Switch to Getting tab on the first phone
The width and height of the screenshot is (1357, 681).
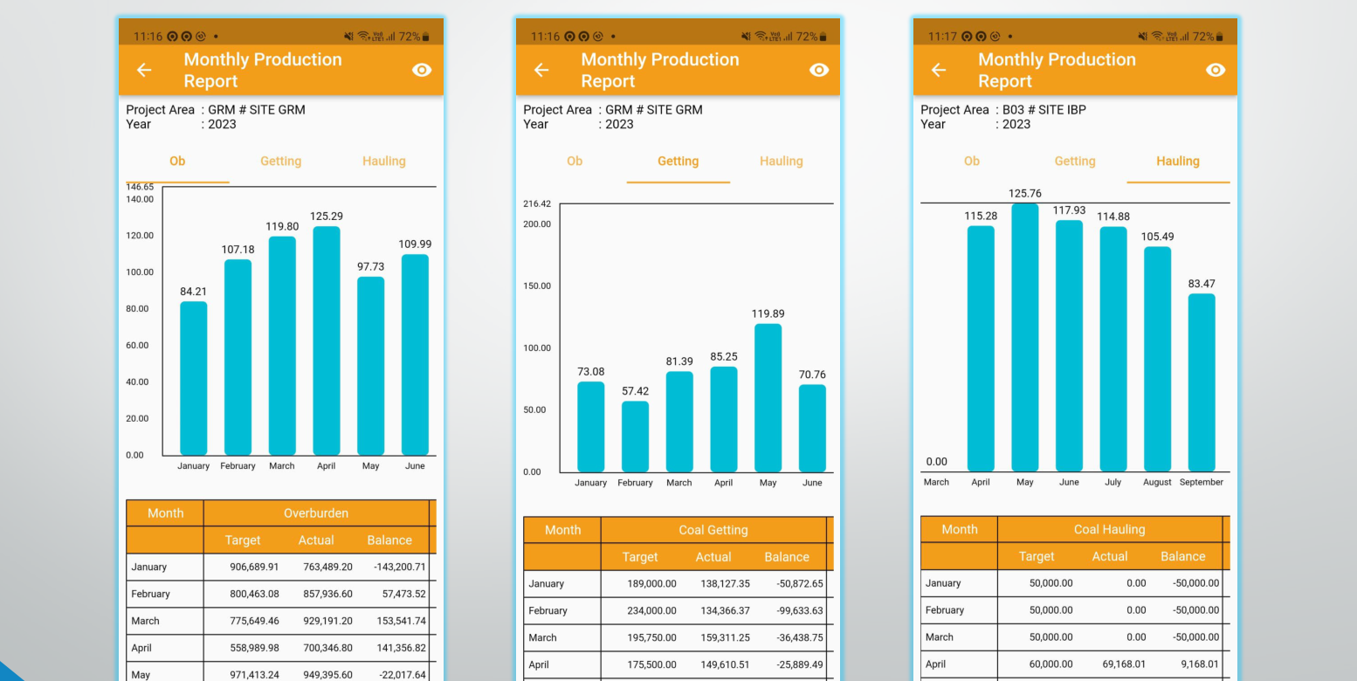280,162
